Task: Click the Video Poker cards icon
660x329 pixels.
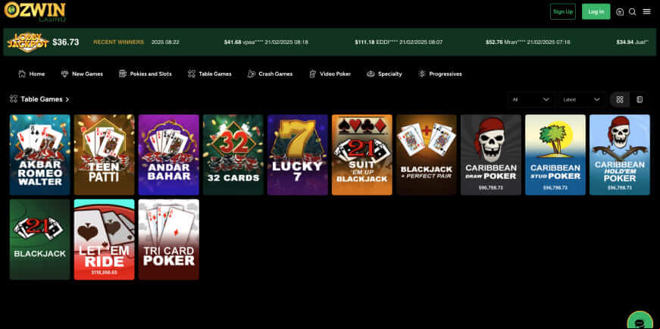Action: (312, 74)
